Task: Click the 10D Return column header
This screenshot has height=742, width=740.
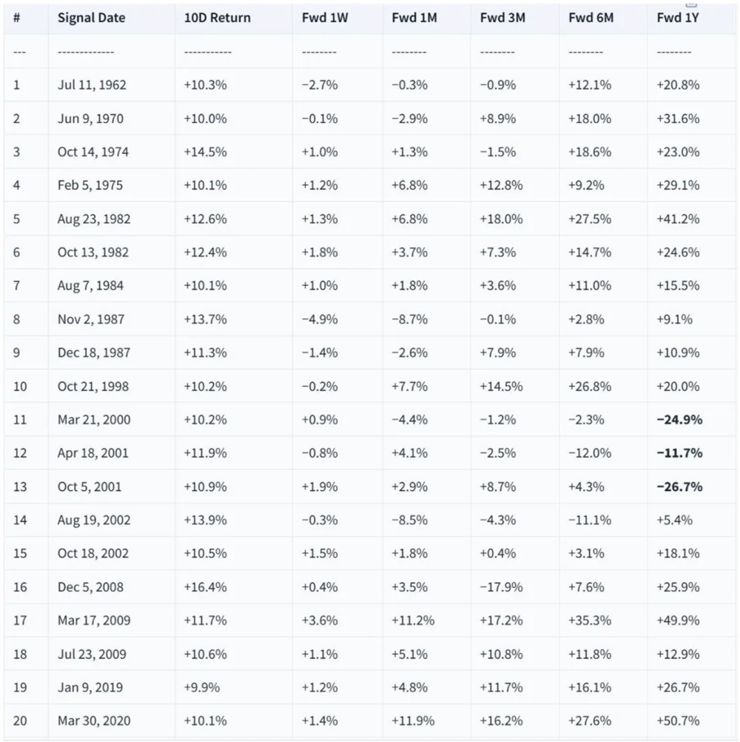Action: pyautogui.click(x=217, y=18)
